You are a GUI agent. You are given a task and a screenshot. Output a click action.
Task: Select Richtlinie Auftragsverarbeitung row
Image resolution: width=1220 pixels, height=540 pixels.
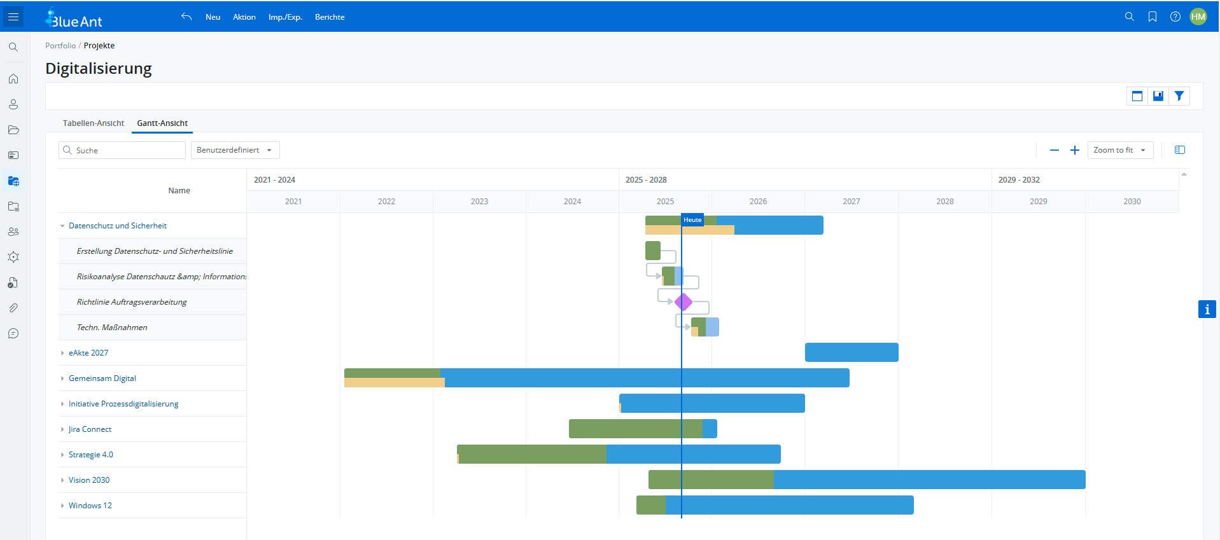153,302
